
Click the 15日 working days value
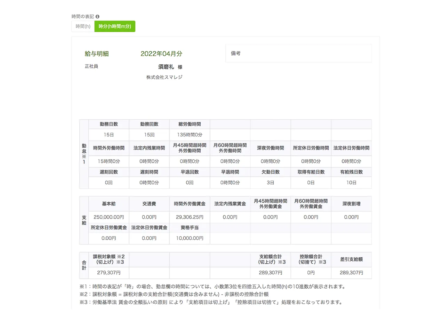click(109, 135)
